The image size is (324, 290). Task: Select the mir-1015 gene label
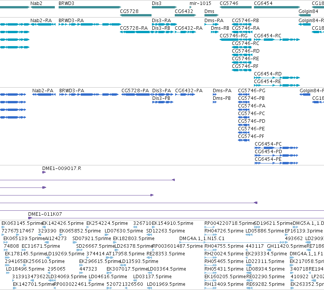pyautogui.click(x=200, y=3)
